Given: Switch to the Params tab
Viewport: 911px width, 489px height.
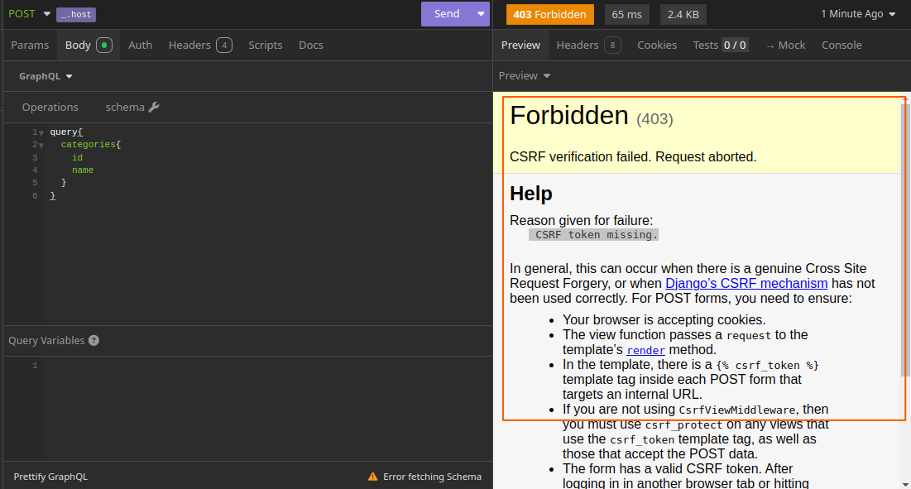Looking at the screenshot, I should pos(30,46).
